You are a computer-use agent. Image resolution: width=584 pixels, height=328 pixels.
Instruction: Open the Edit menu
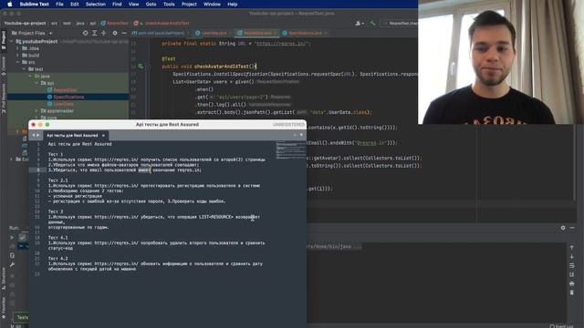pyautogui.click(x=75, y=4)
